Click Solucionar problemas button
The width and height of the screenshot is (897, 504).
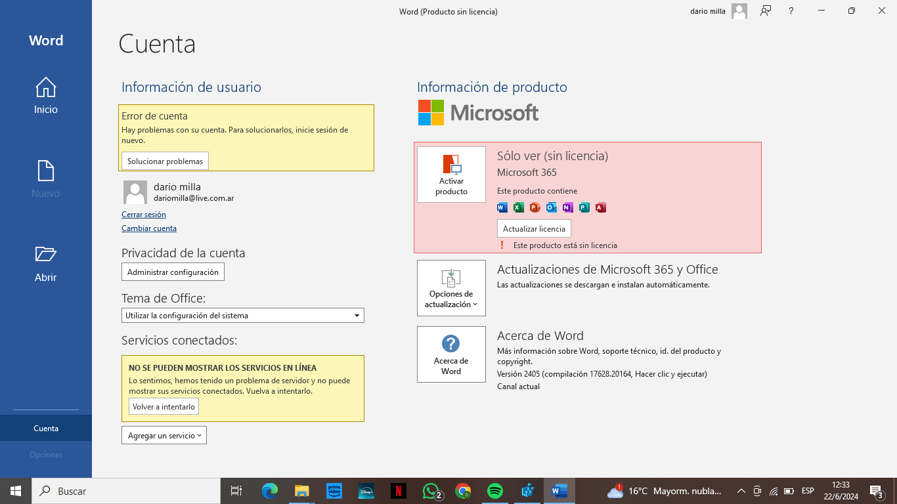[x=165, y=161]
